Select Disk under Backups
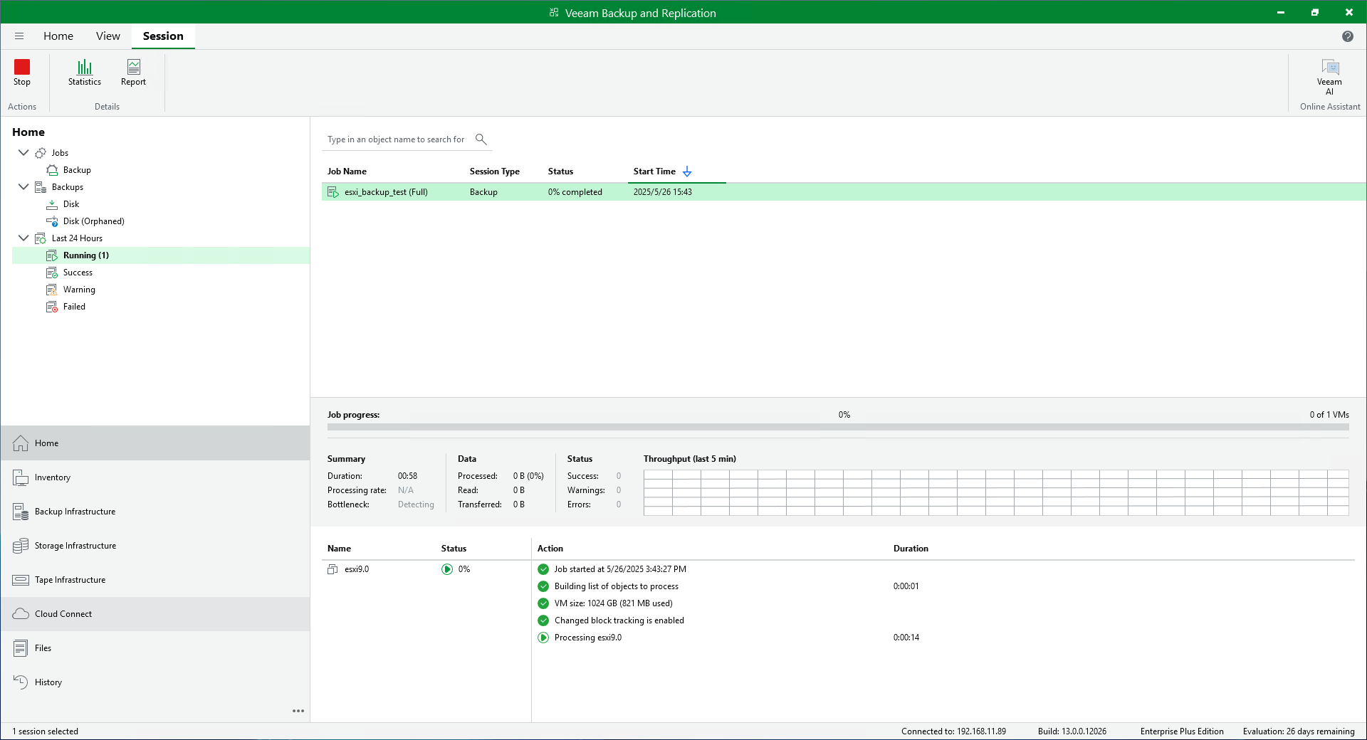 click(71, 204)
